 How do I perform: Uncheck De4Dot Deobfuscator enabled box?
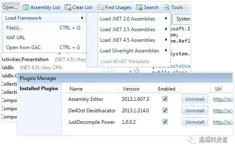(x=165, y=110)
